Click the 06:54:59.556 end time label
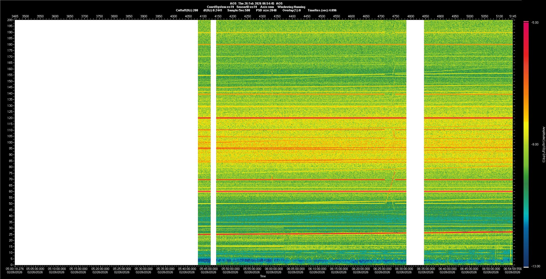 tap(512, 269)
